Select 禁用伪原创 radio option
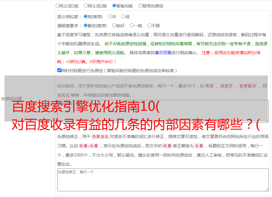Screen dimensions: 272x197 (140, 6)
